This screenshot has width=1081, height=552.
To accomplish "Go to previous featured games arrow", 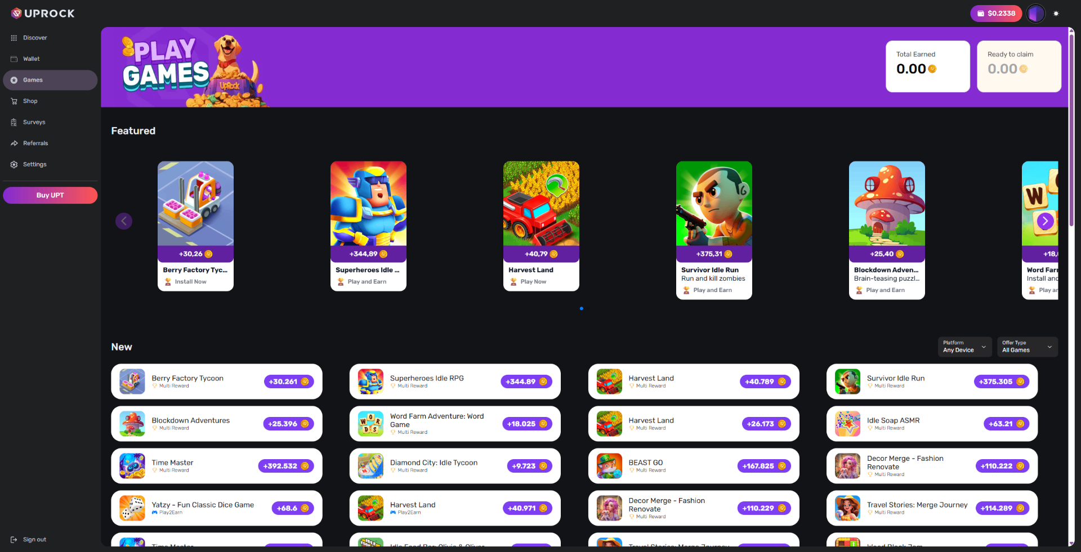I will click(124, 221).
